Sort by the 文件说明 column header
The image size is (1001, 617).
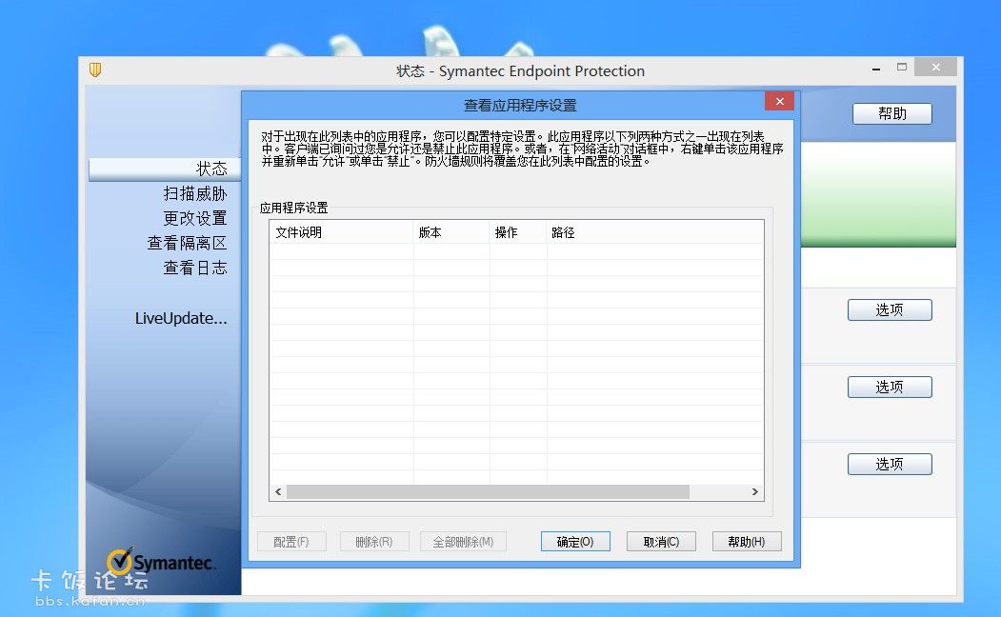click(342, 232)
